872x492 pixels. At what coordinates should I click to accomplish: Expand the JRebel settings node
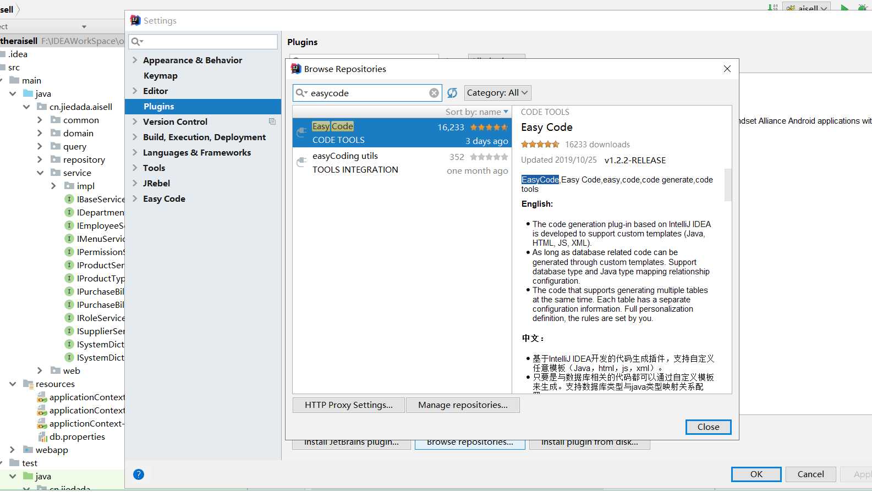click(135, 183)
